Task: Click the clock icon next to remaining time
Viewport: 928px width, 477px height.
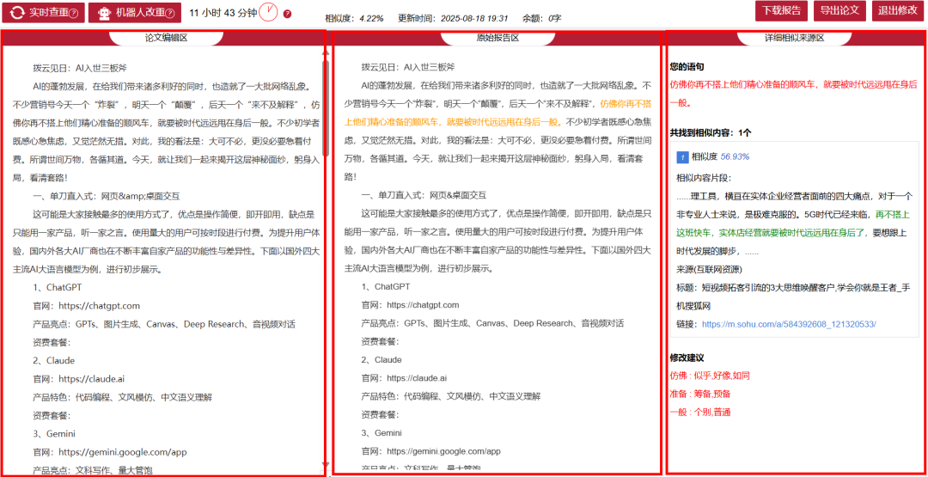Action: 269,12
